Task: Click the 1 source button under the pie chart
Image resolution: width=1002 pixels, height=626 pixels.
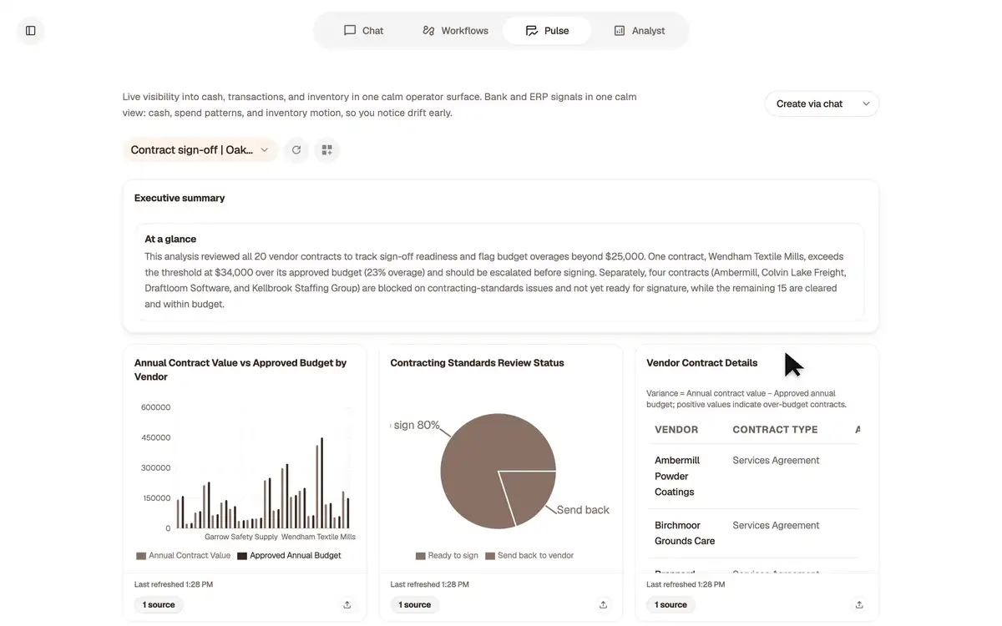Action: point(415,605)
